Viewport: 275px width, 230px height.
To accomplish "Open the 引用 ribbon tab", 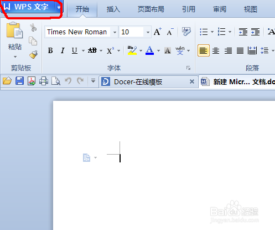I will click(x=189, y=9).
